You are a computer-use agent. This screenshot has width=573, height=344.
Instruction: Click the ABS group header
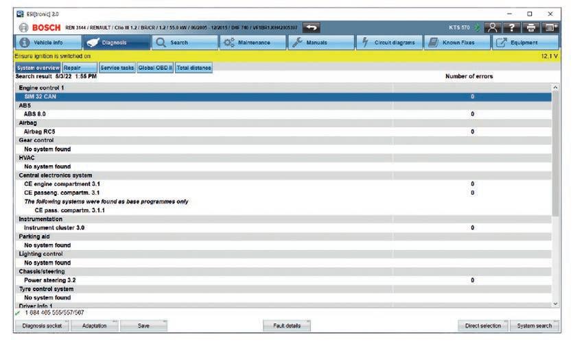coord(283,106)
